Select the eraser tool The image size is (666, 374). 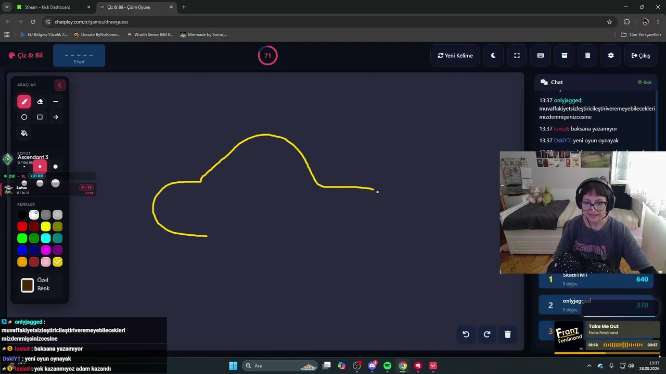click(40, 101)
